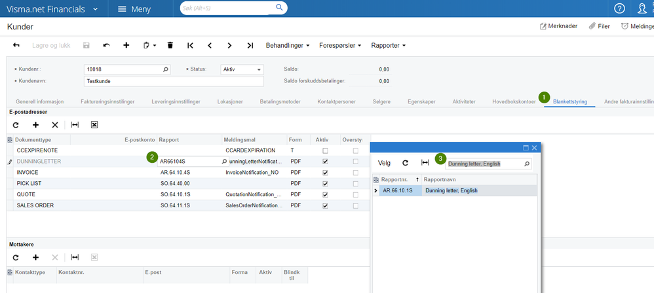Add new customer record with plus icon
Image resolution: width=654 pixels, height=293 pixels.
(126, 46)
